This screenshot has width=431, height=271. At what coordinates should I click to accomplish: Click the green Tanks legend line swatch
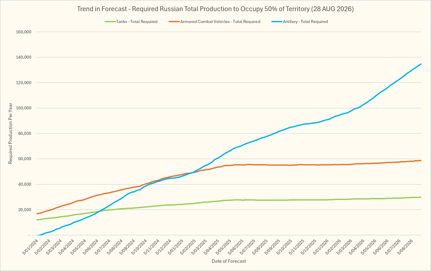(110, 22)
